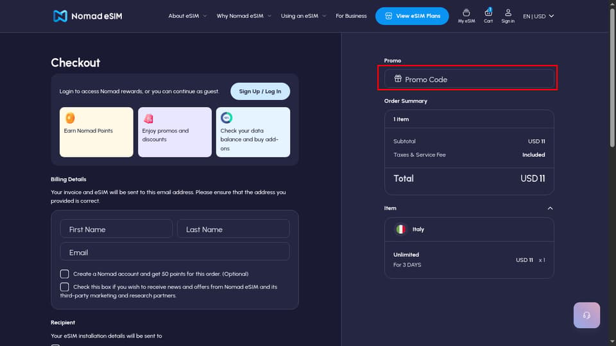Image resolution: width=616 pixels, height=346 pixels.
Task: Click the Included value text
Action: pyautogui.click(x=533, y=154)
